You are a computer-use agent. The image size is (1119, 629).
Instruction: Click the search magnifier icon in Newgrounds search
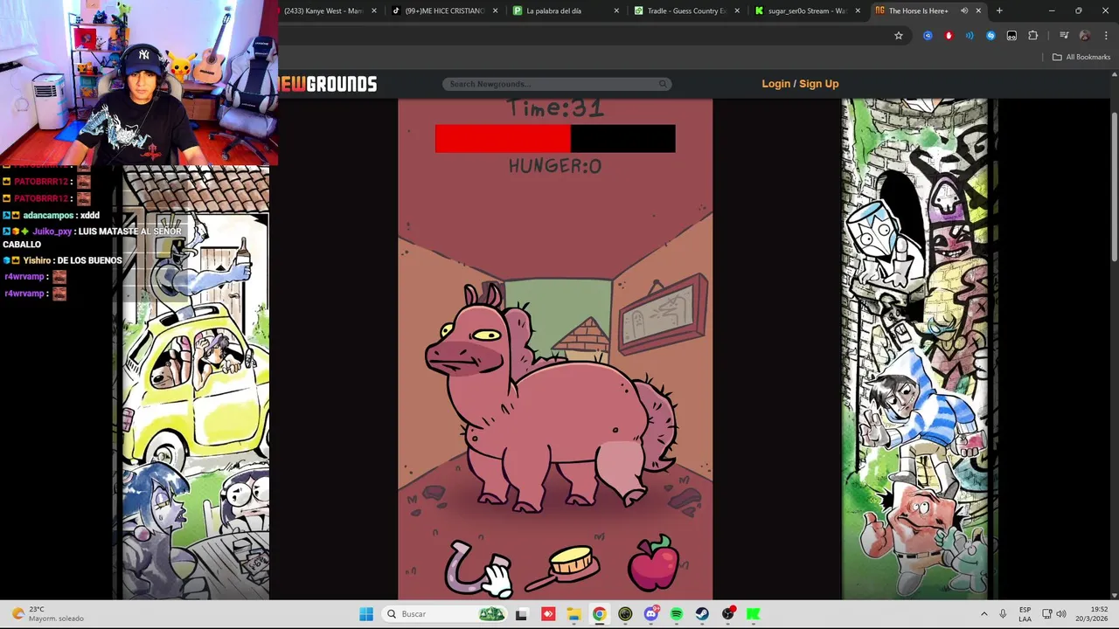coord(663,84)
